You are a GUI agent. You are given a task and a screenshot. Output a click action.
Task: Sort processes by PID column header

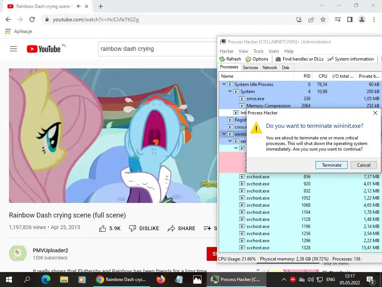[303, 76]
